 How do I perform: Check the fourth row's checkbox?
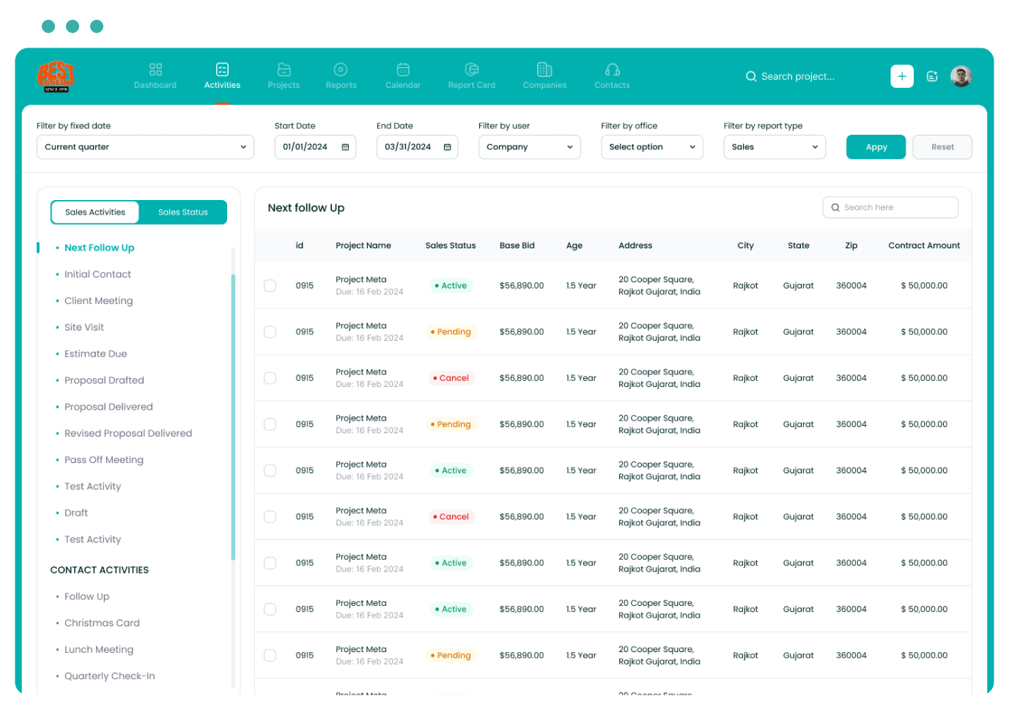(x=270, y=424)
